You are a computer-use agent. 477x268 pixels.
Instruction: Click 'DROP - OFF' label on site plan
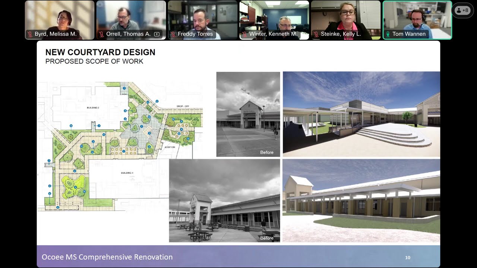click(x=183, y=106)
